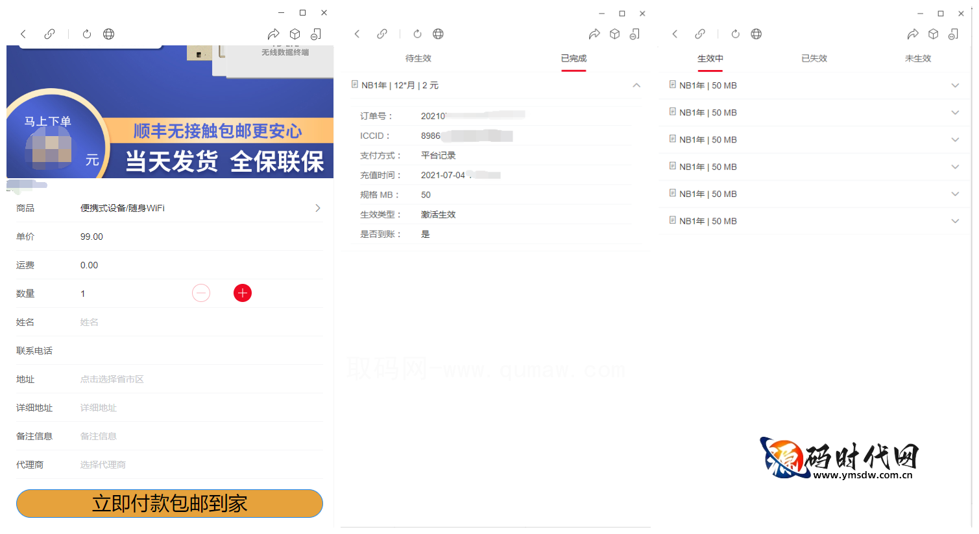
Task: Rightmost toolbar icon in middle window
Action: 635,34
